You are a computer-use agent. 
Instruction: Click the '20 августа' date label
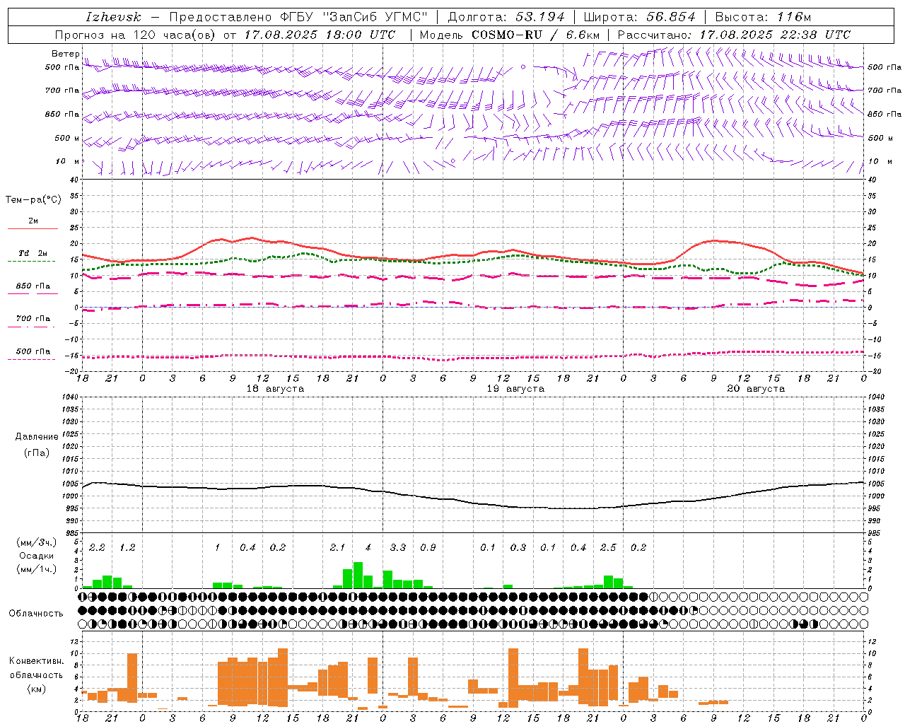point(756,389)
